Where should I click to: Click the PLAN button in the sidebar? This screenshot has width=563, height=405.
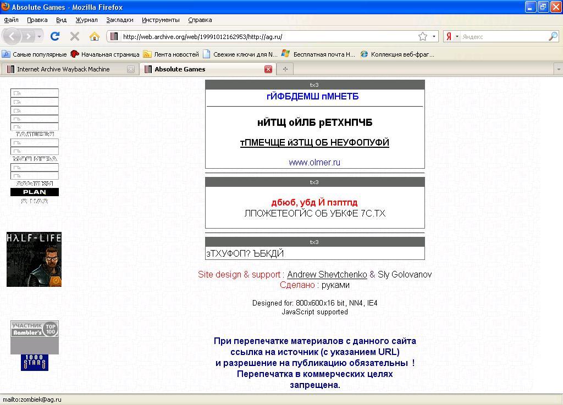[35, 192]
